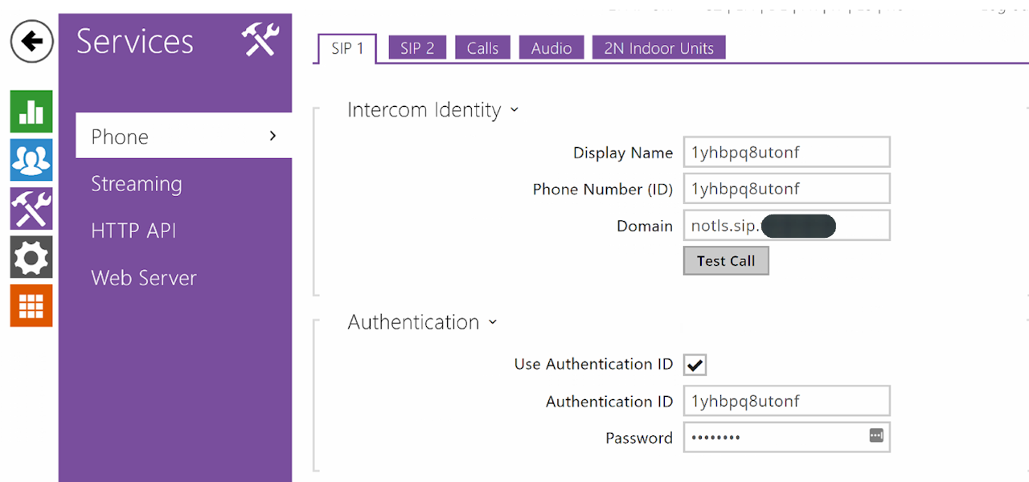Click the Display Name input field
The image size is (1029, 482).
pos(786,153)
